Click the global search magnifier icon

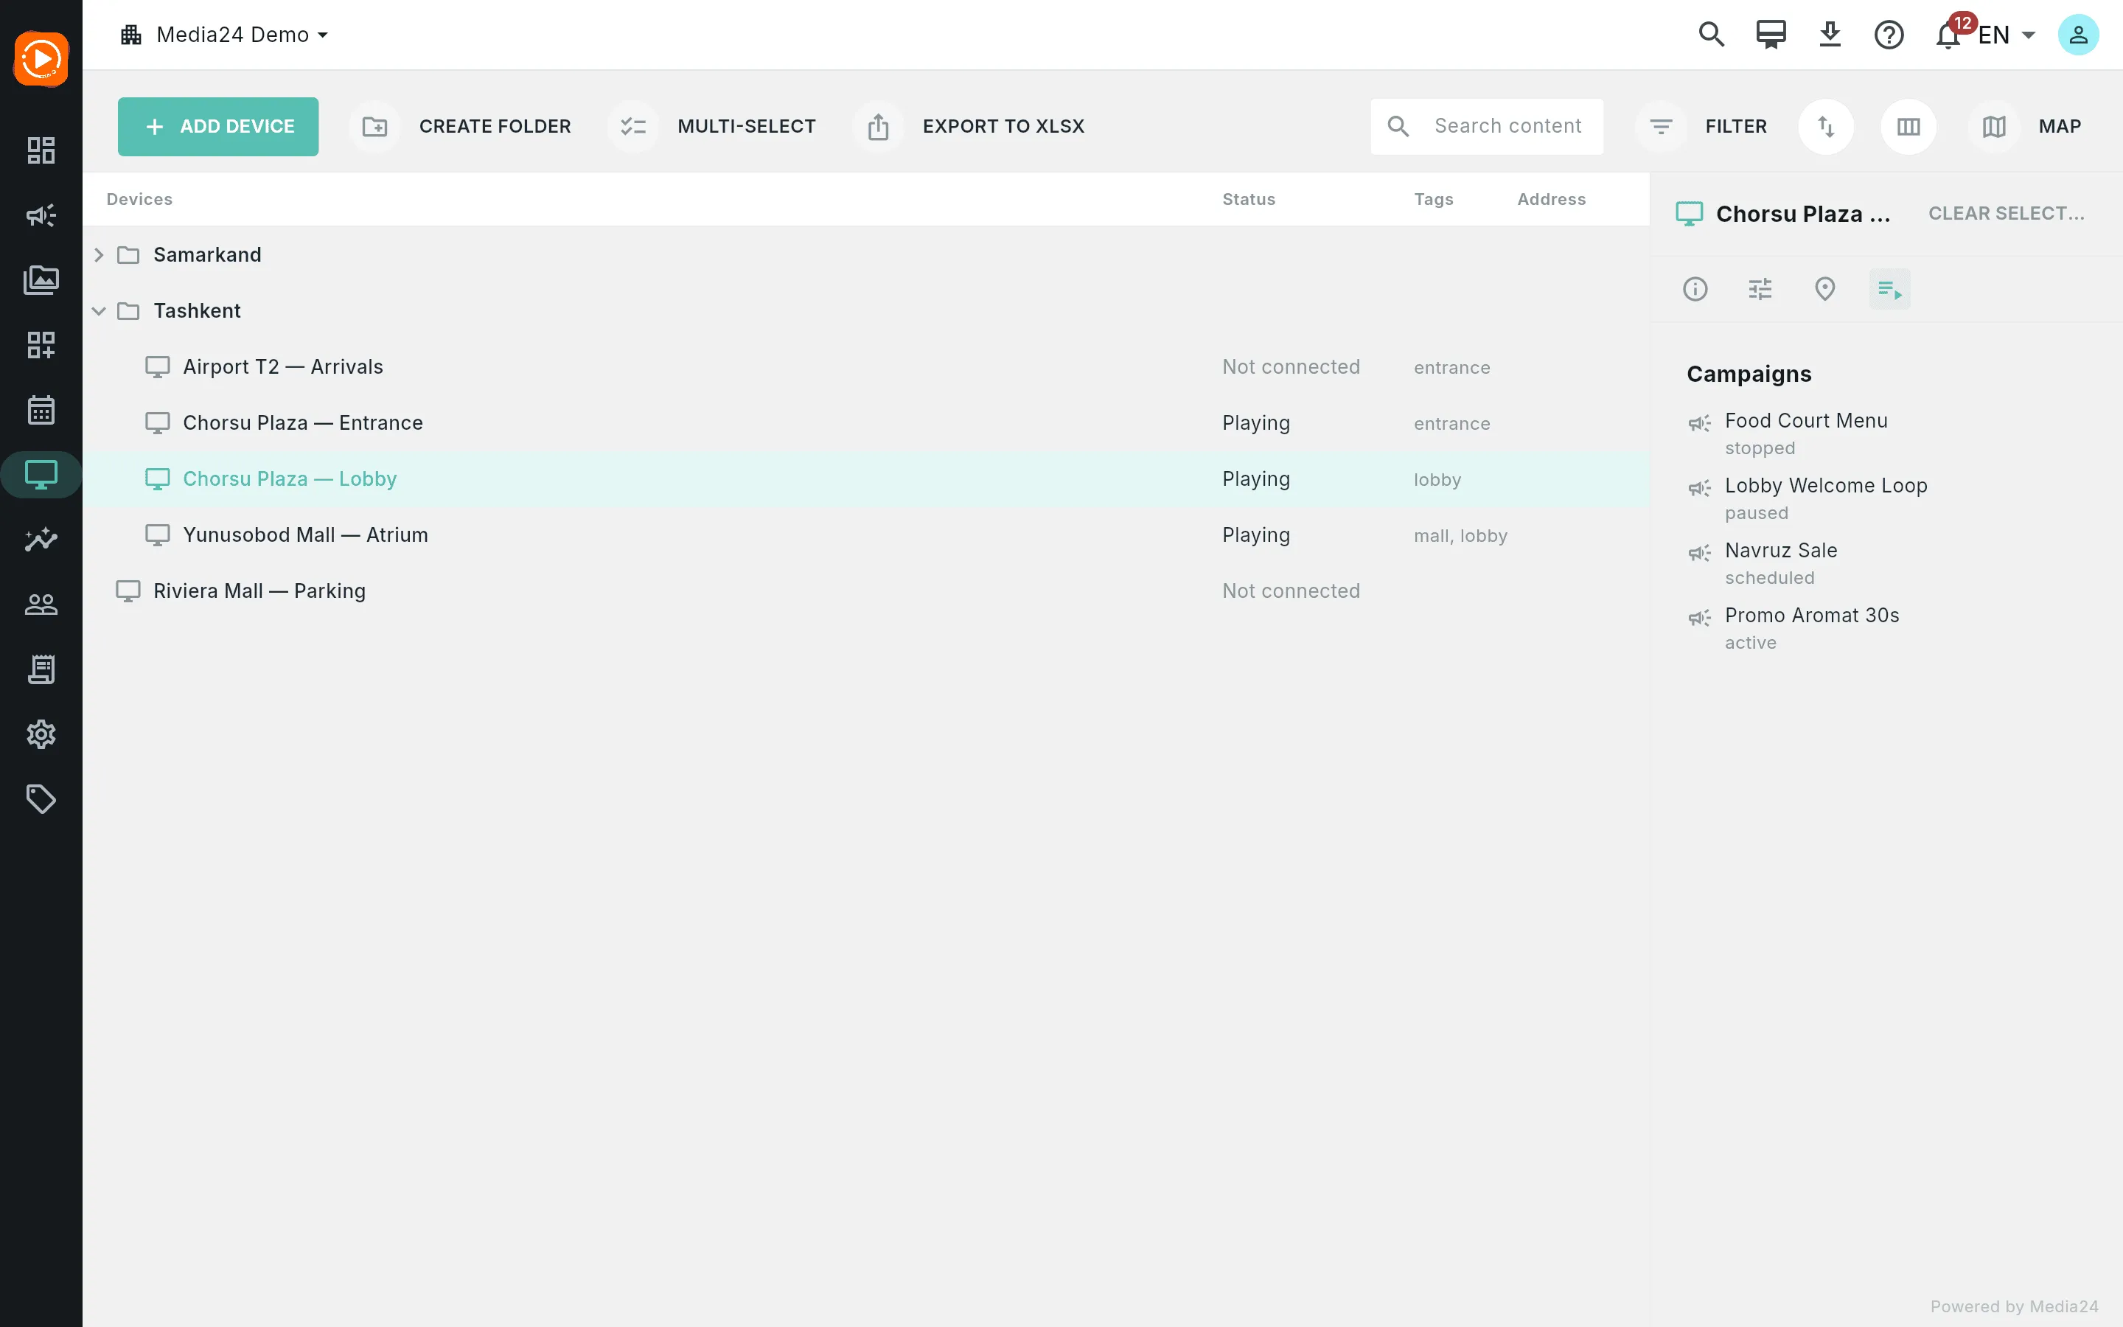(x=1712, y=34)
